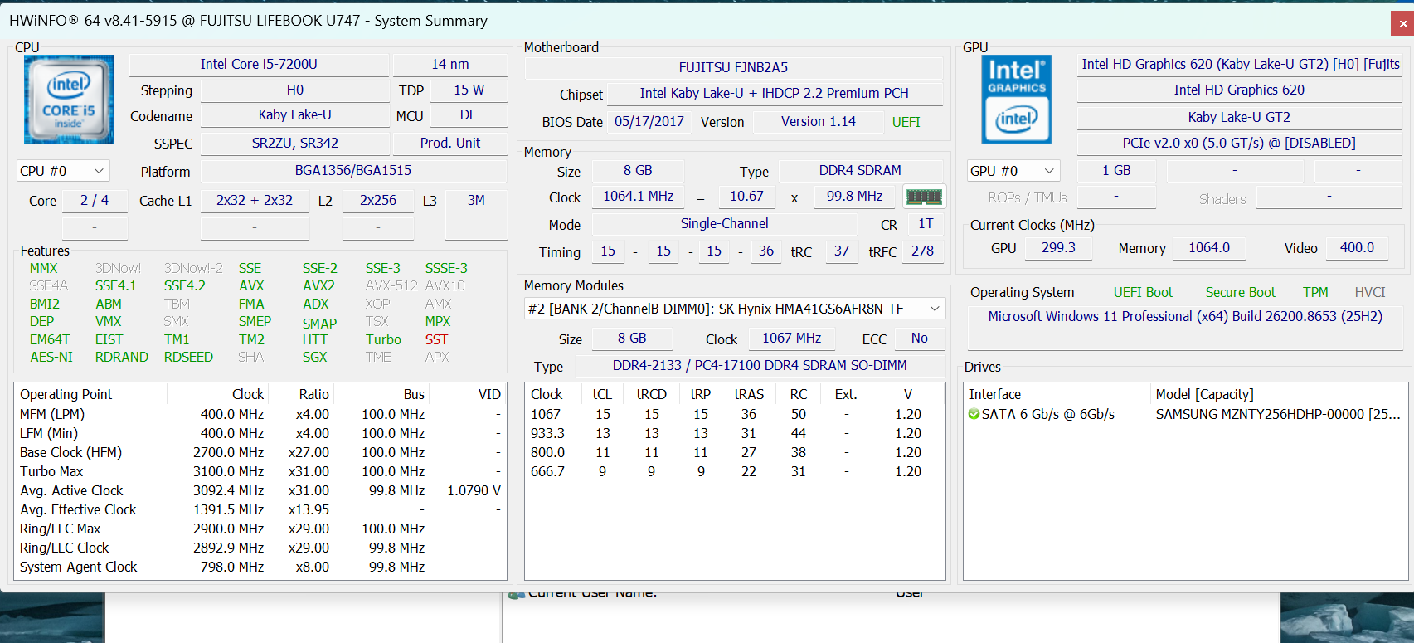Select the Single-Channel memory mode field
The image size is (1414, 643).
(x=725, y=223)
